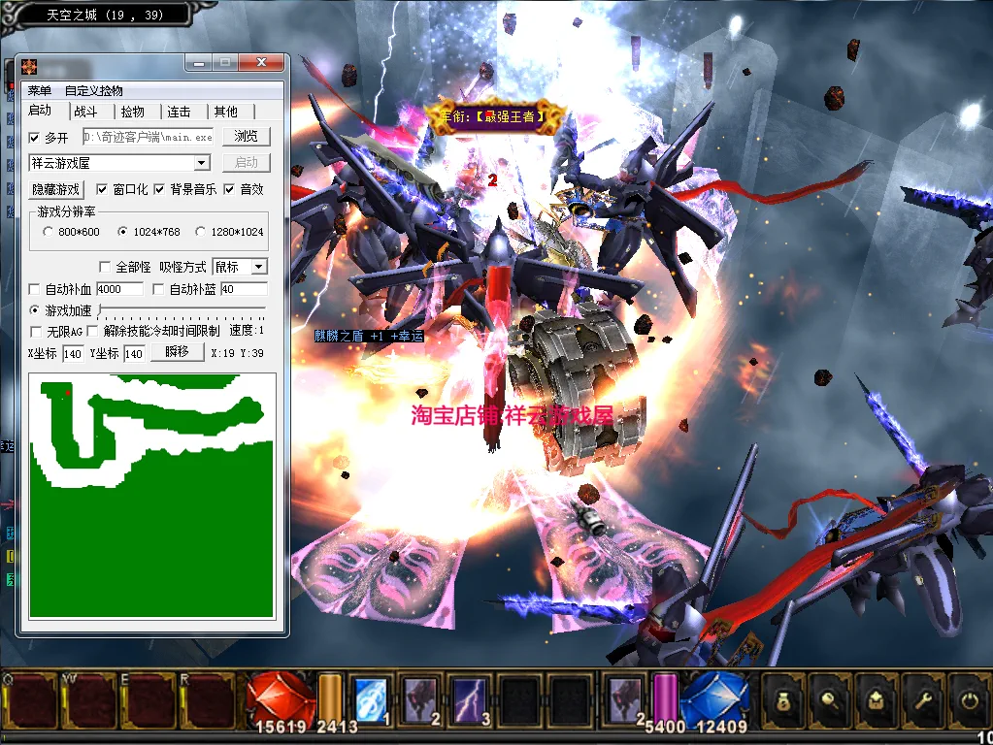Open the 吸怪方式 鼠标 dropdown
This screenshot has height=745, width=993.
pyautogui.click(x=258, y=267)
